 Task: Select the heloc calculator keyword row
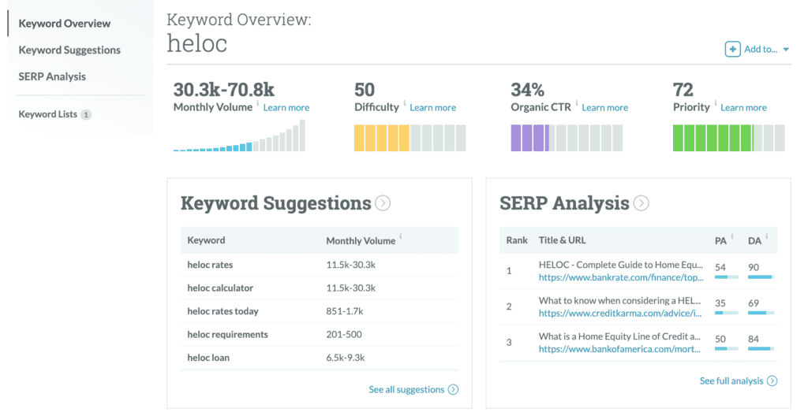[320, 288]
